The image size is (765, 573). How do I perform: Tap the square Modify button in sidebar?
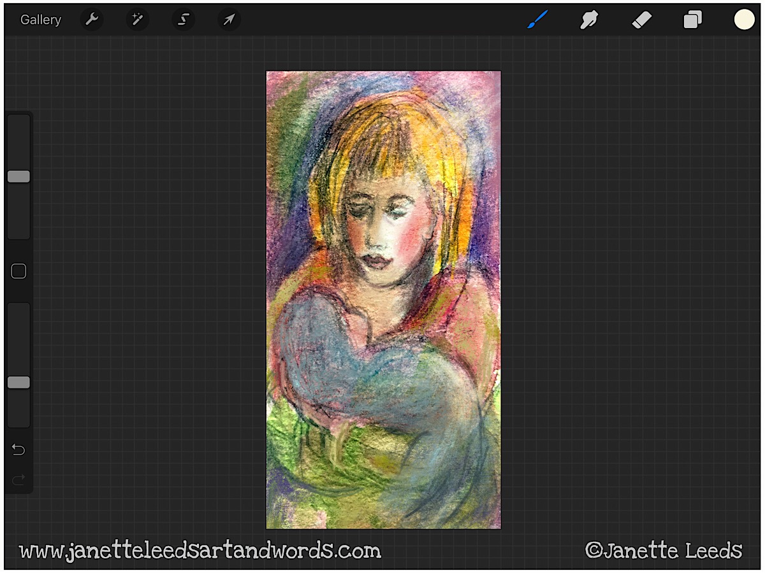(18, 272)
